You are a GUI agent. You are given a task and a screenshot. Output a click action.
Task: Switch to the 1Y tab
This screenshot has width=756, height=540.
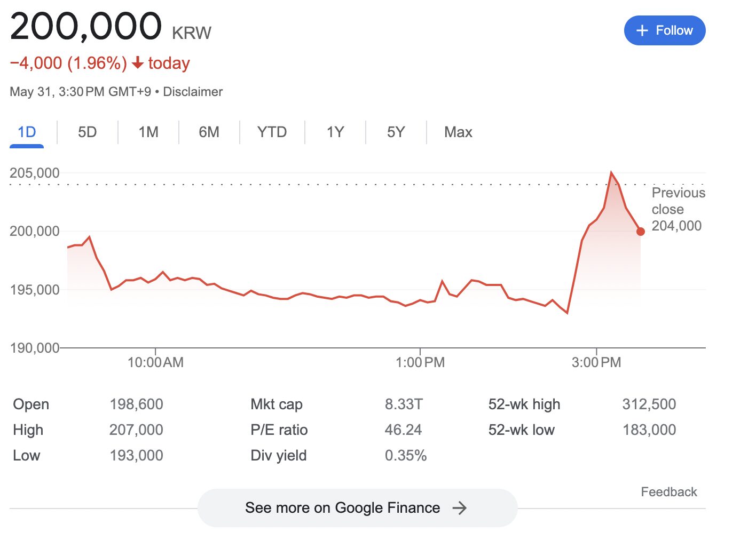[335, 132]
